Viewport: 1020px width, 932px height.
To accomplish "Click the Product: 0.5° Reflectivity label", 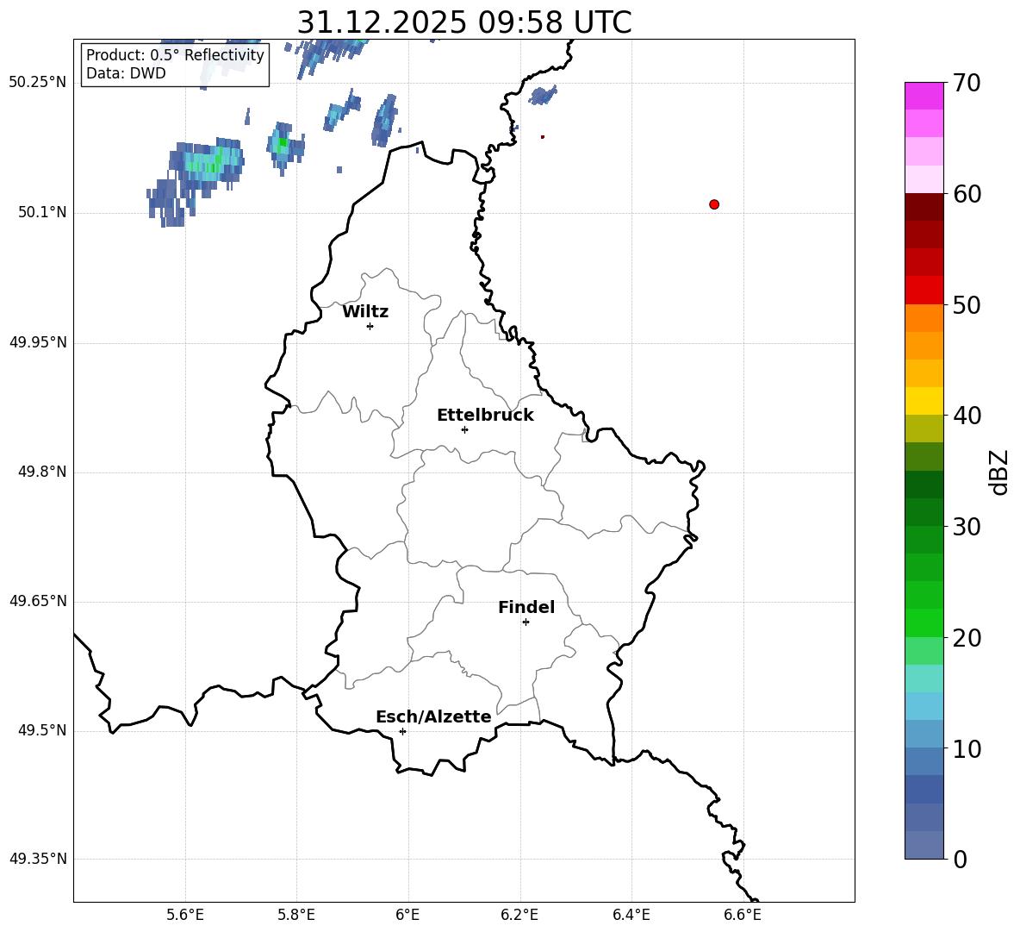I will pyautogui.click(x=175, y=55).
